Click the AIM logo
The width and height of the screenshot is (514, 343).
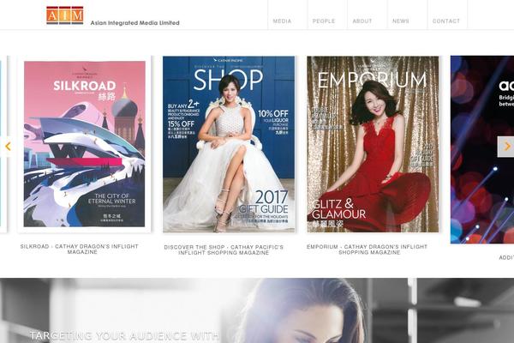(65, 15)
